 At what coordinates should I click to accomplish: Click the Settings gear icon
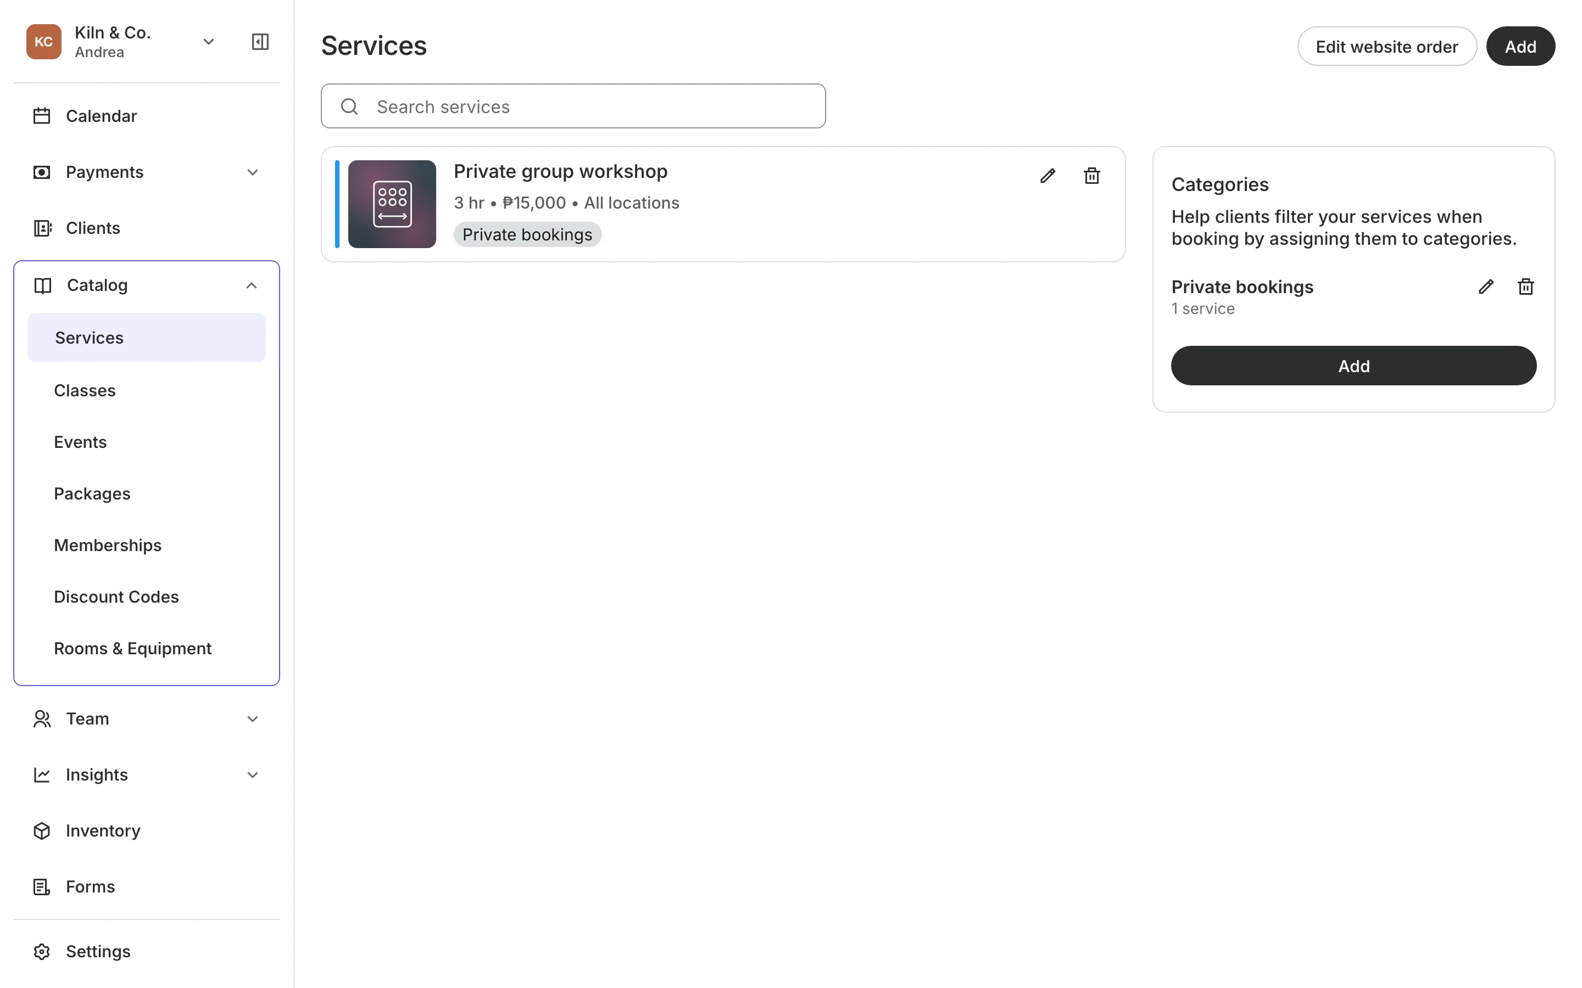[42, 951]
